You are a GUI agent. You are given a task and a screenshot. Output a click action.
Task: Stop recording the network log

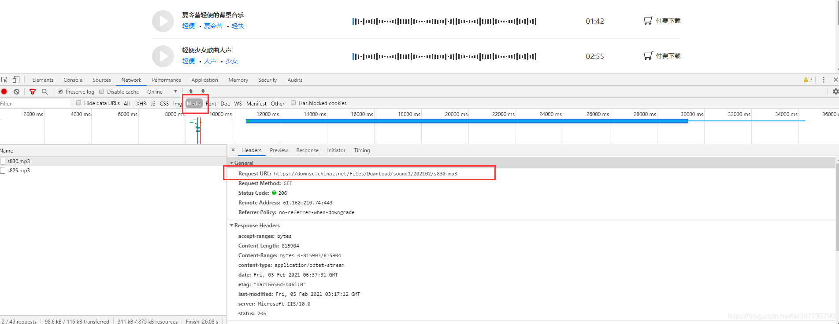click(4, 91)
